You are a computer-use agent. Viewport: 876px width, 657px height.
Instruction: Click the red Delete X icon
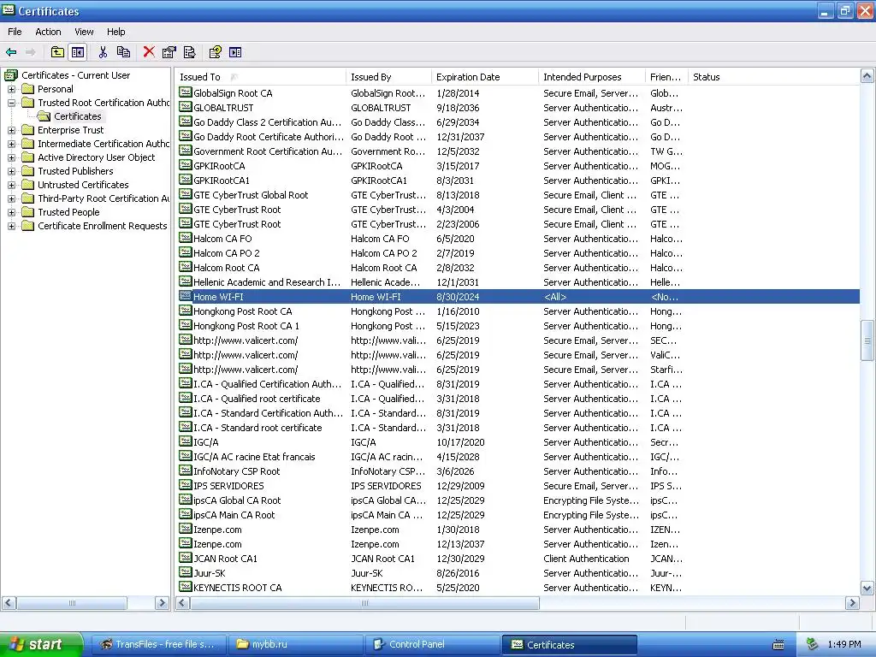tap(149, 52)
